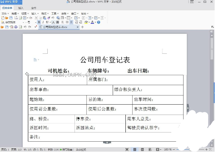Viewport: 215px width, 152px height.
Task: Open quick access toolbar customize dropdown
Action: [35, 27]
